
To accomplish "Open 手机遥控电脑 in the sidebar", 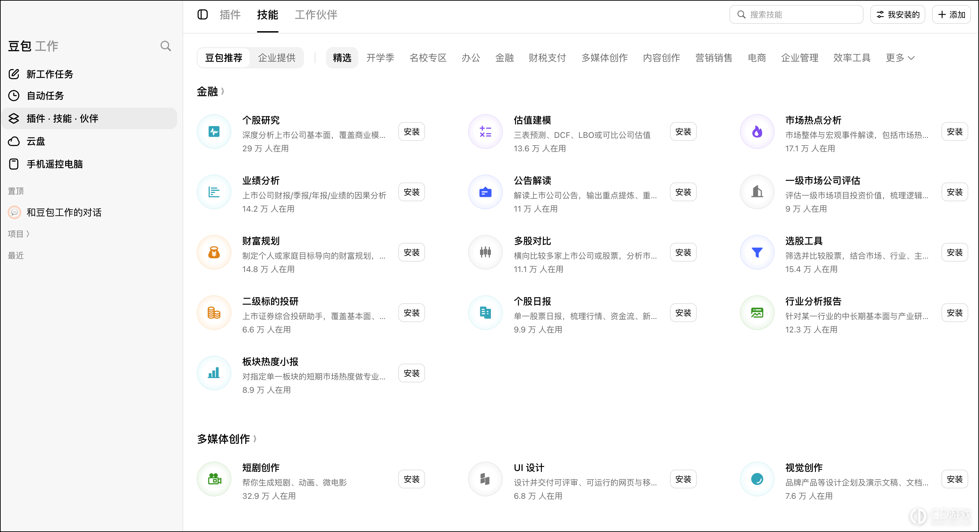I will (89, 164).
